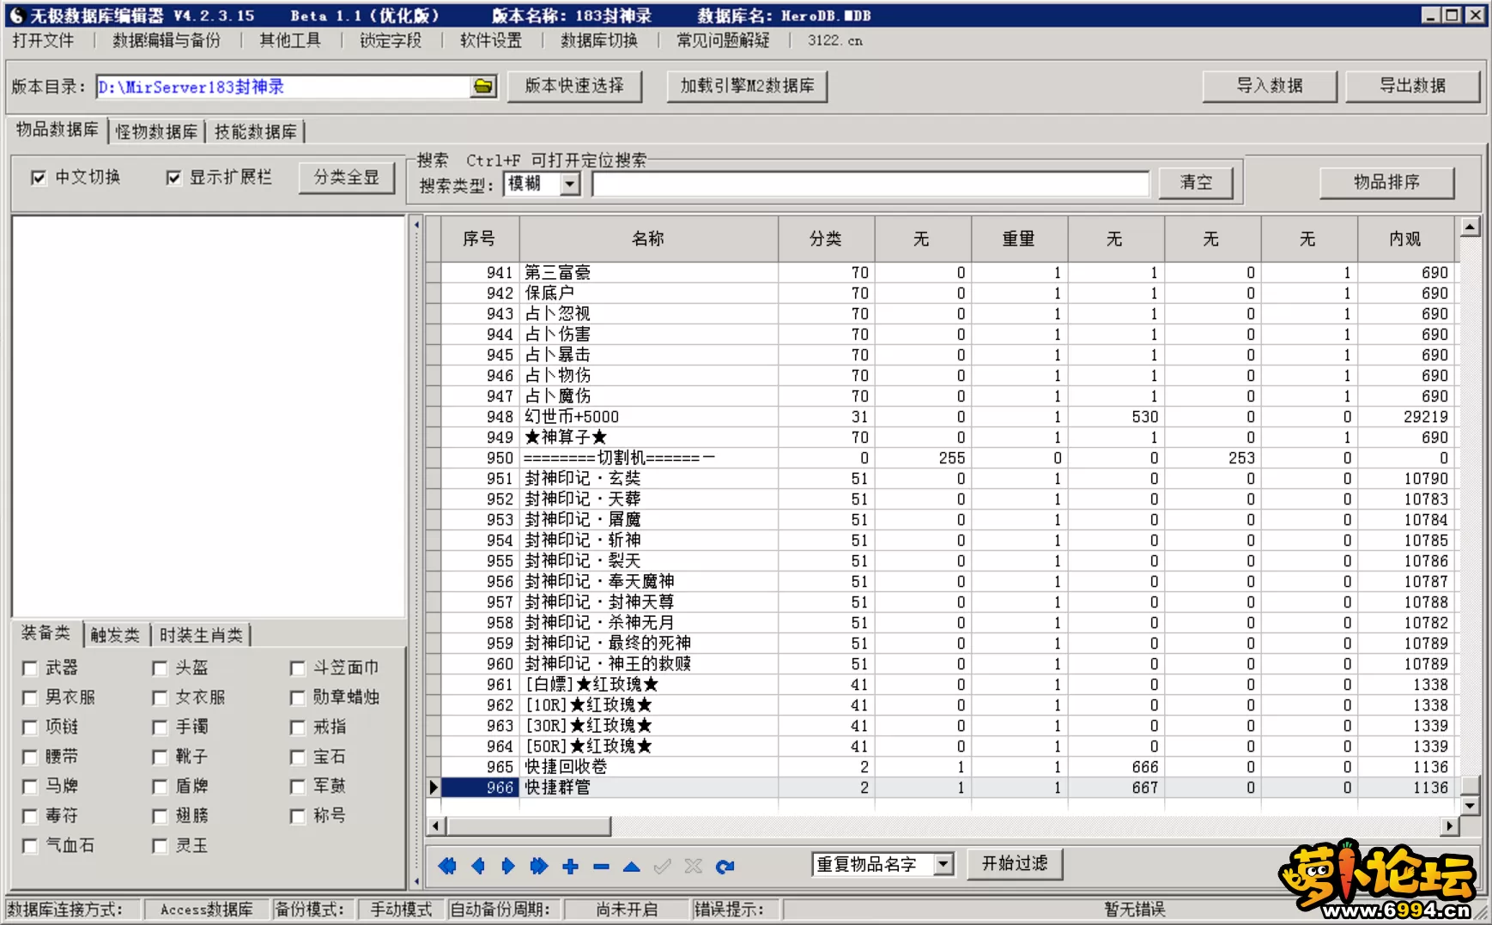Image resolution: width=1492 pixels, height=925 pixels.
Task: Switch to the 技能数据库 tab
Action: (x=256, y=131)
